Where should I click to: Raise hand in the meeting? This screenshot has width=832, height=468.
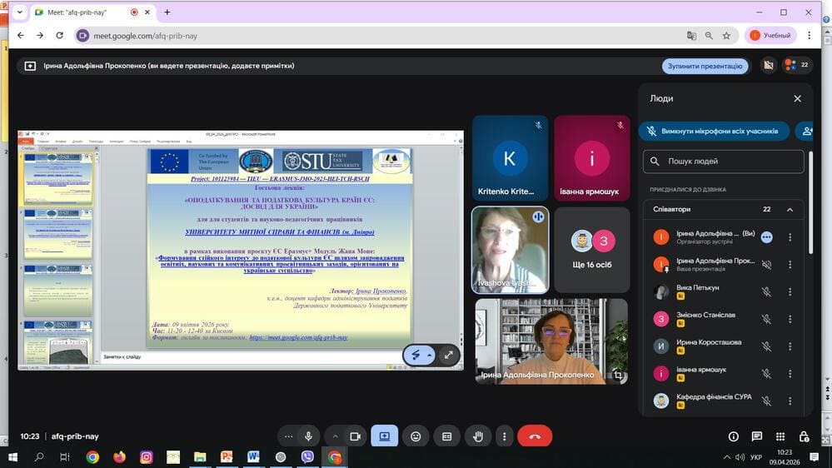point(478,436)
